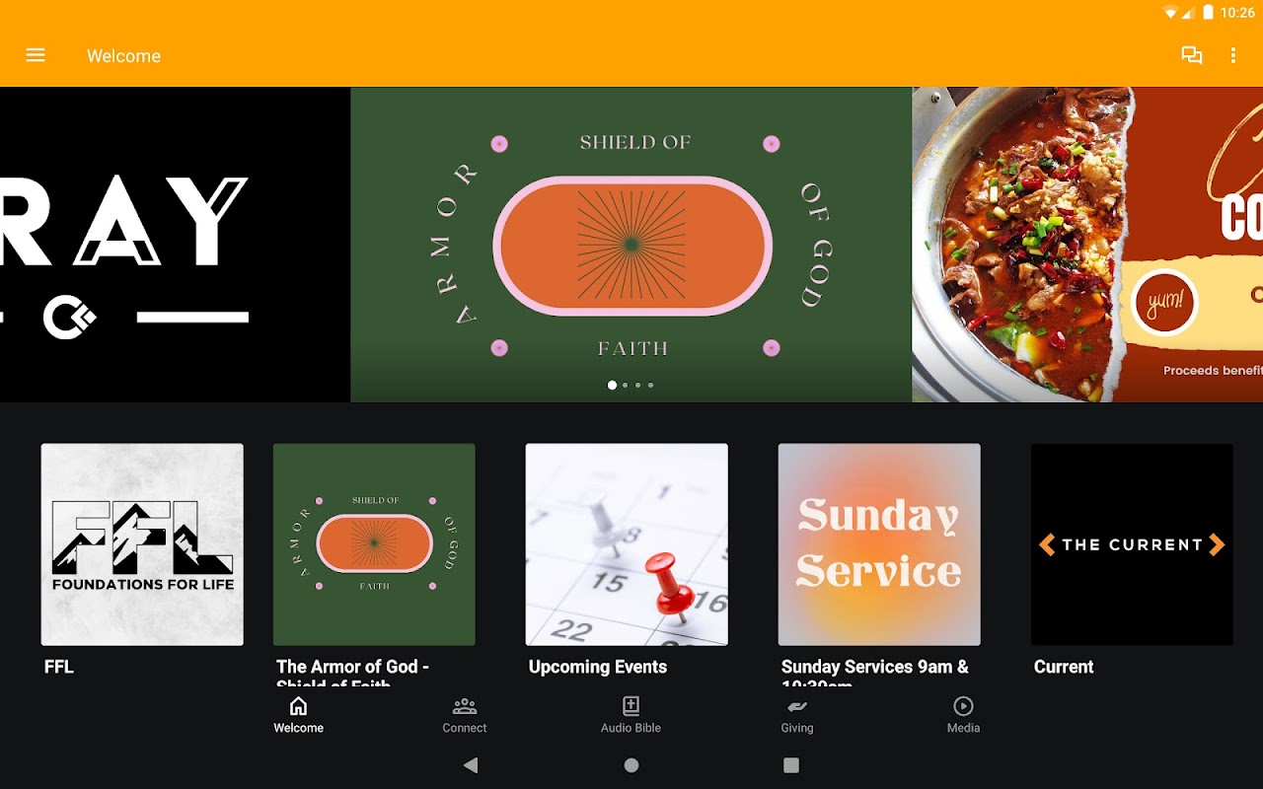Tap the Android home circle button
1263x789 pixels.
[631, 765]
